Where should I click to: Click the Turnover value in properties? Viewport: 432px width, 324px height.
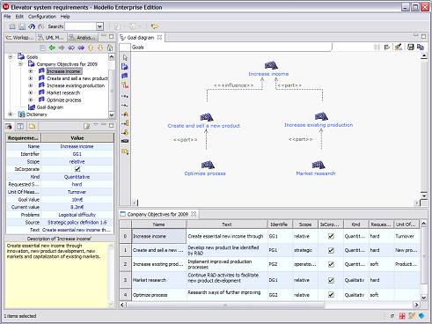[77, 192]
